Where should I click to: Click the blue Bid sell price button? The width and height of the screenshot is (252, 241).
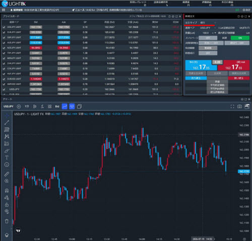click(201, 65)
